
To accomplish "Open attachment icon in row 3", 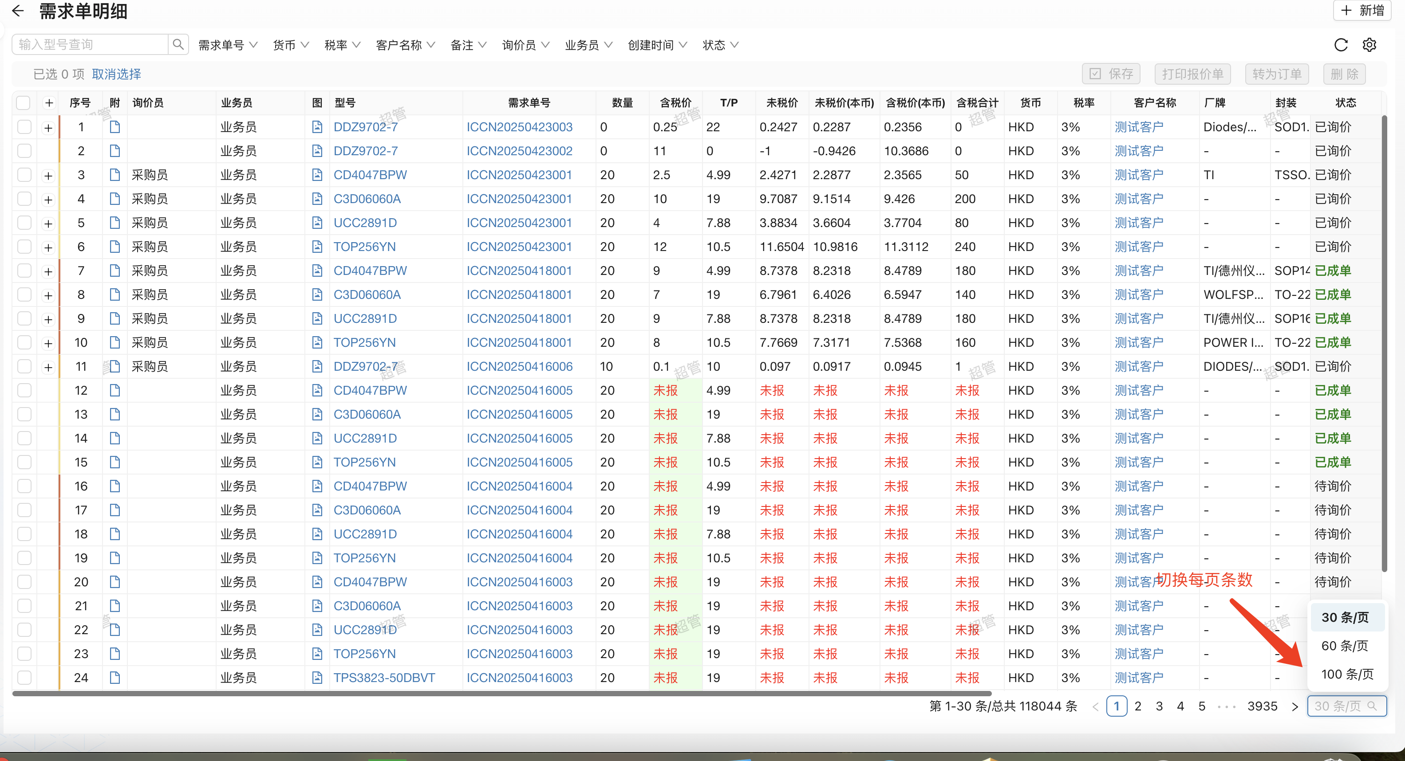I will (x=114, y=175).
